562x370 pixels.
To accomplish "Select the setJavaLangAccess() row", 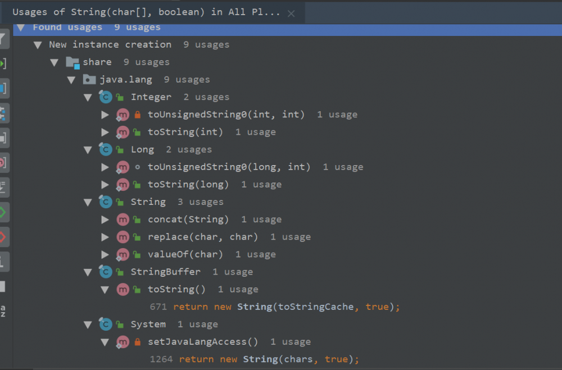I will [x=287, y=342].
